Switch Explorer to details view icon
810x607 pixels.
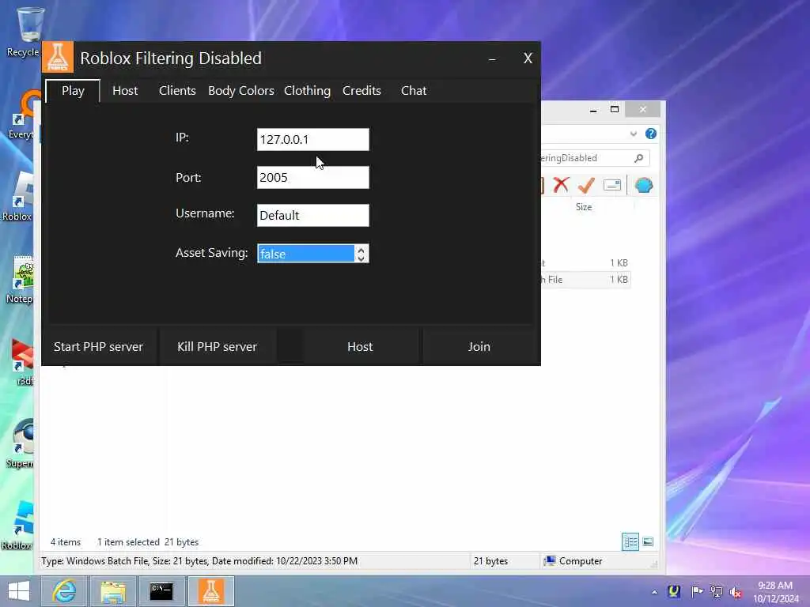pos(630,542)
